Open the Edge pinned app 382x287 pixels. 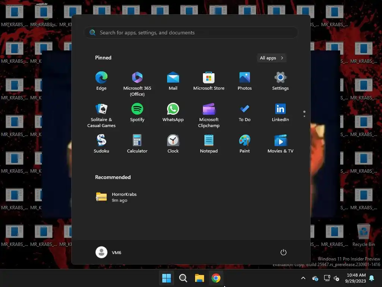101,81
